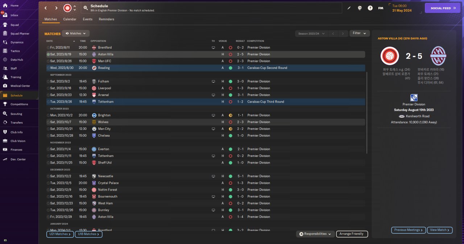Click the TV icon on Brentford row
The image size is (464, 244).
point(214,47)
